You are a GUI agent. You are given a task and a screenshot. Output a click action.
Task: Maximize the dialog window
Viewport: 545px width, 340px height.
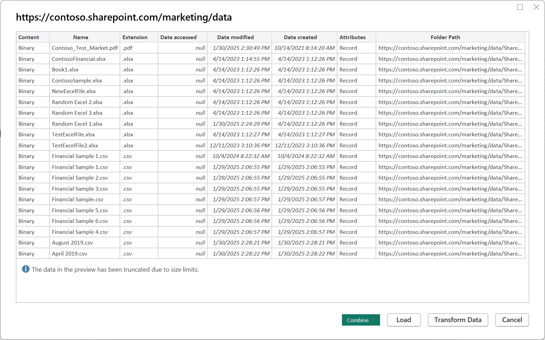[x=520, y=7]
